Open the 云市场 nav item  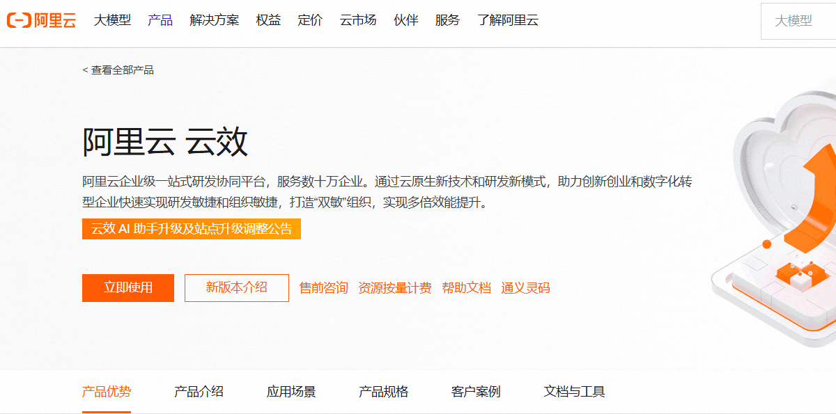click(358, 20)
